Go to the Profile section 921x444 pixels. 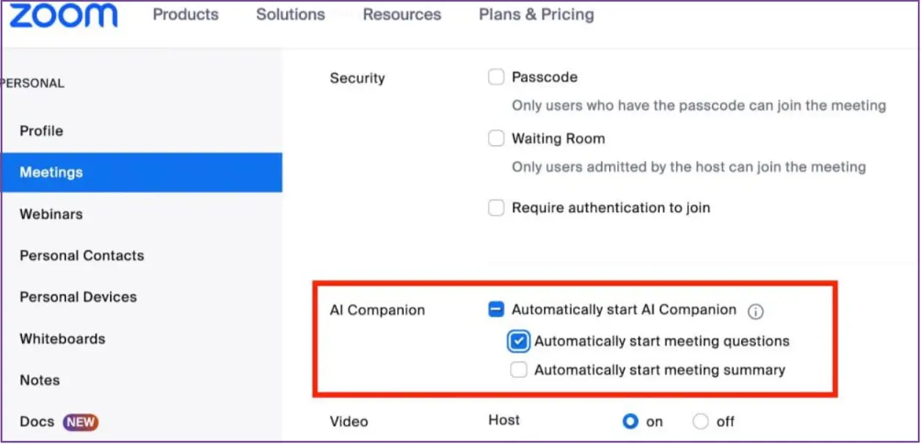41,131
